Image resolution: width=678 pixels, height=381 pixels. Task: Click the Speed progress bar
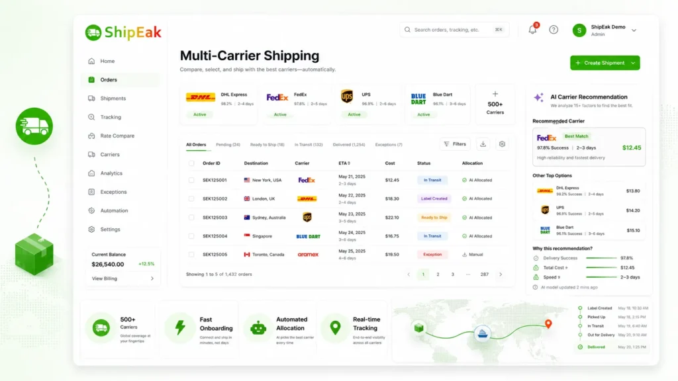[x=601, y=277]
